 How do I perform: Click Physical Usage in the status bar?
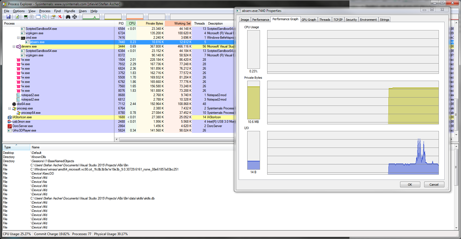pos(111,234)
